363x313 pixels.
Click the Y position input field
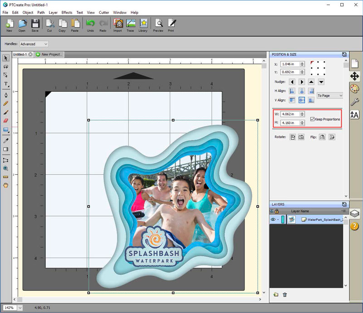tap(290, 72)
